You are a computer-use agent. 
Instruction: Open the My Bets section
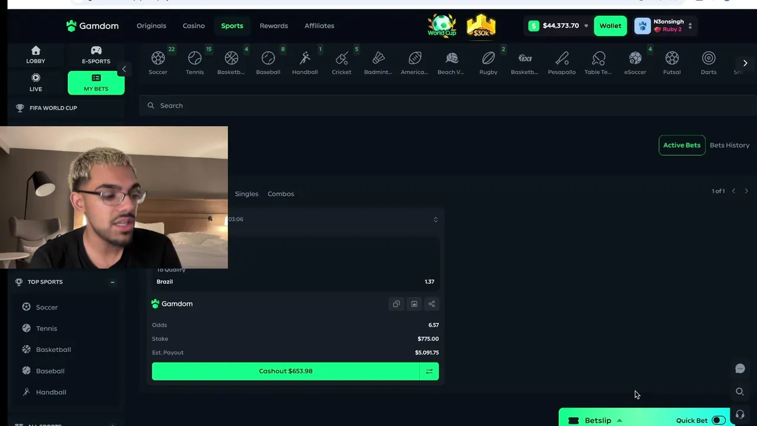tap(96, 83)
